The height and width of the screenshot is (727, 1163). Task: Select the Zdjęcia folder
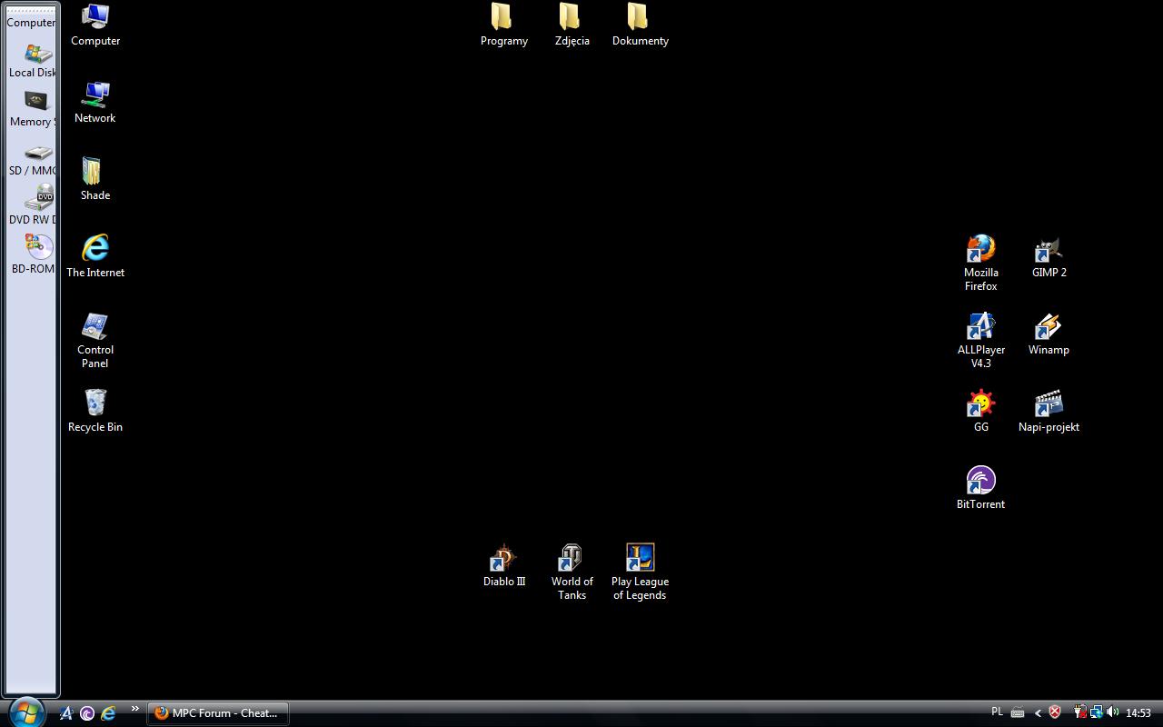[x=572, y=25]
